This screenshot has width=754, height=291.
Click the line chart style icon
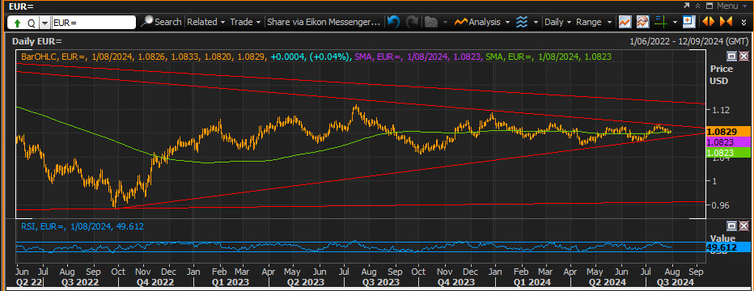tap(625, 22)
